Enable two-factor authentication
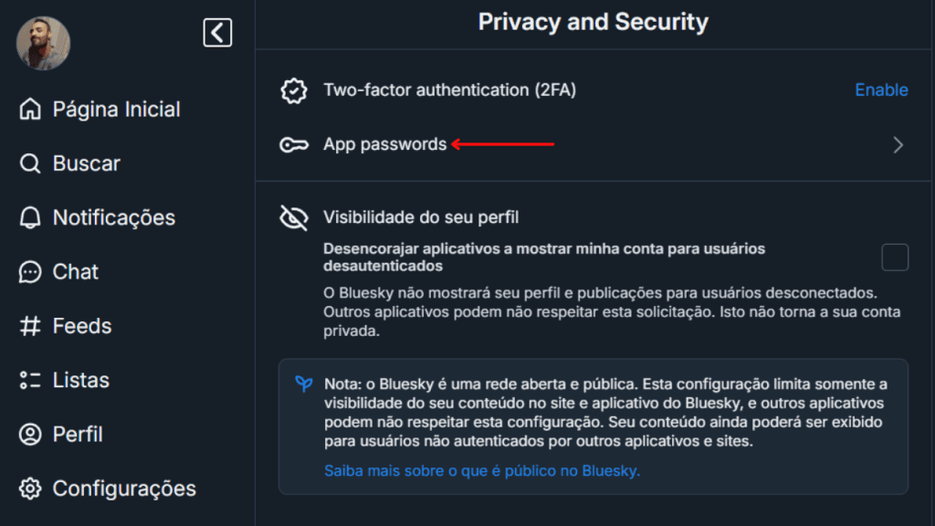Image resolution: width=935 pixels, height=526 pixels. [881, 90]
